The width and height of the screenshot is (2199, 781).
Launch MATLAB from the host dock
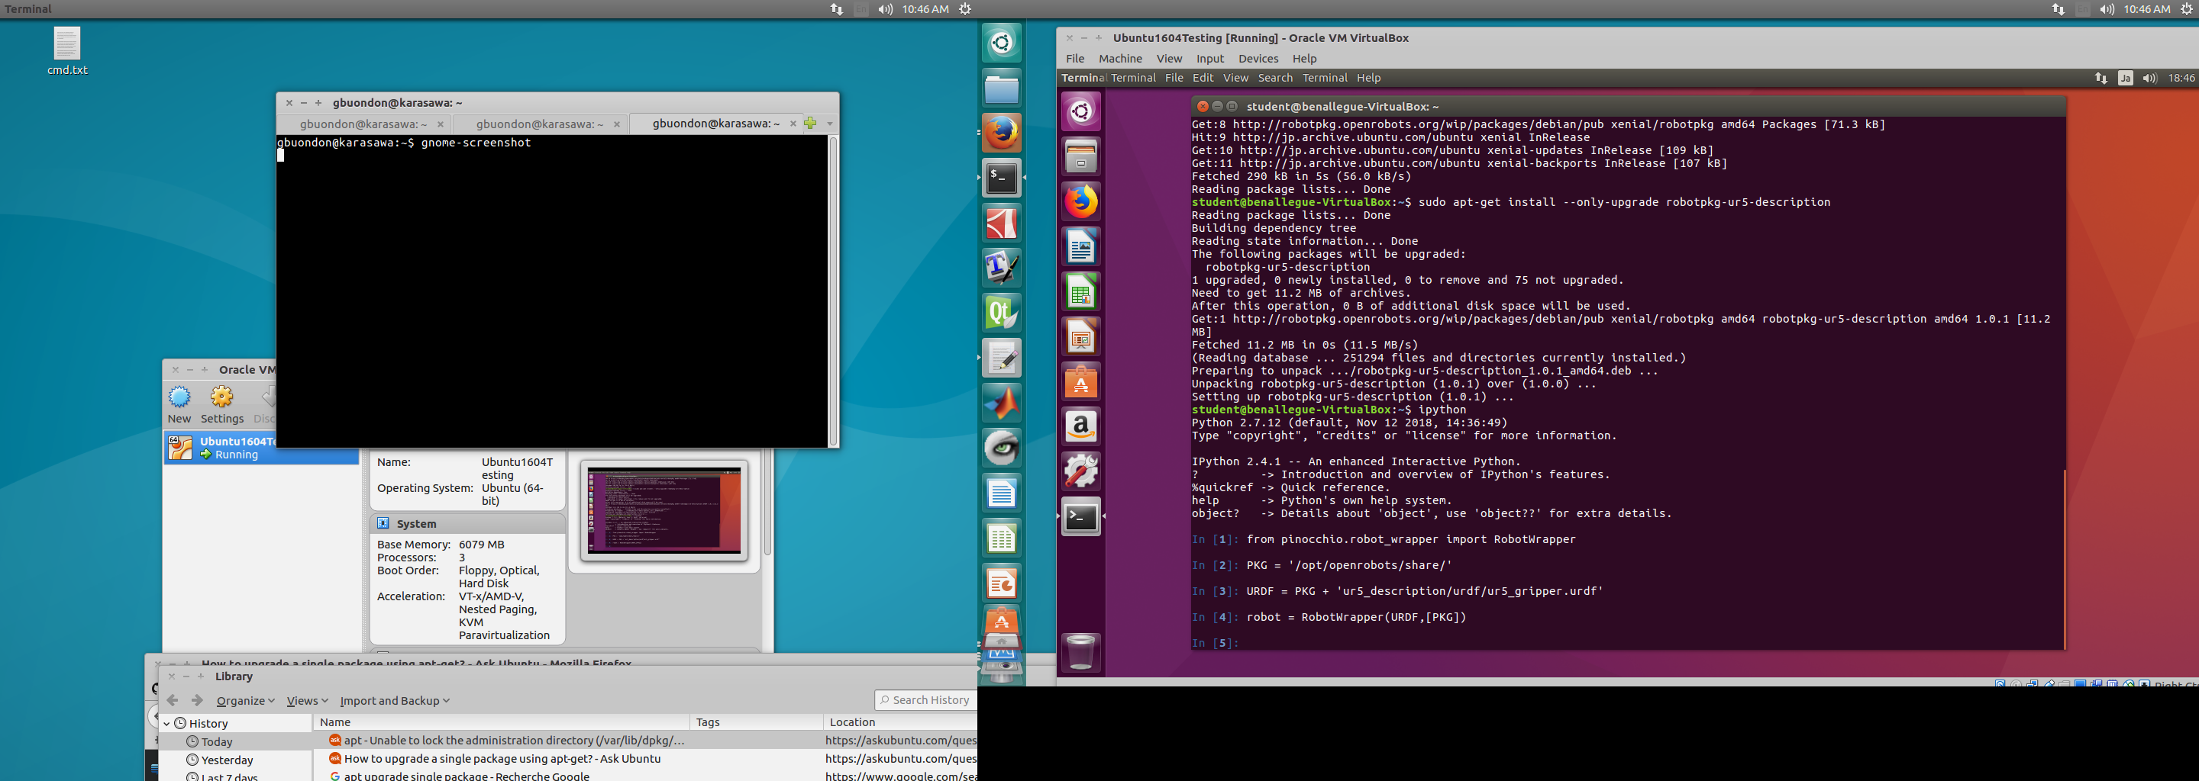[1003, 403]
